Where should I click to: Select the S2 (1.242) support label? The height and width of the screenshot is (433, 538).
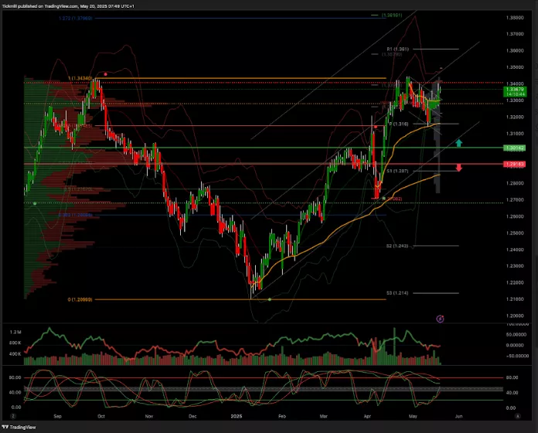tap(397, 246)
